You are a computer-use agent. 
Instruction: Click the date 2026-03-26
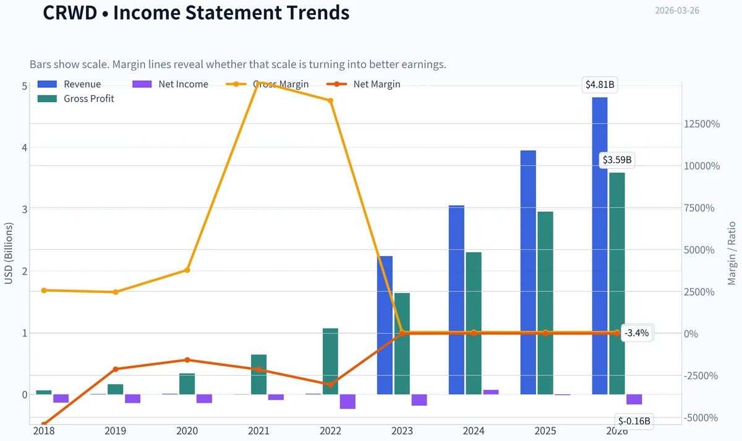[x=677, y=11]
